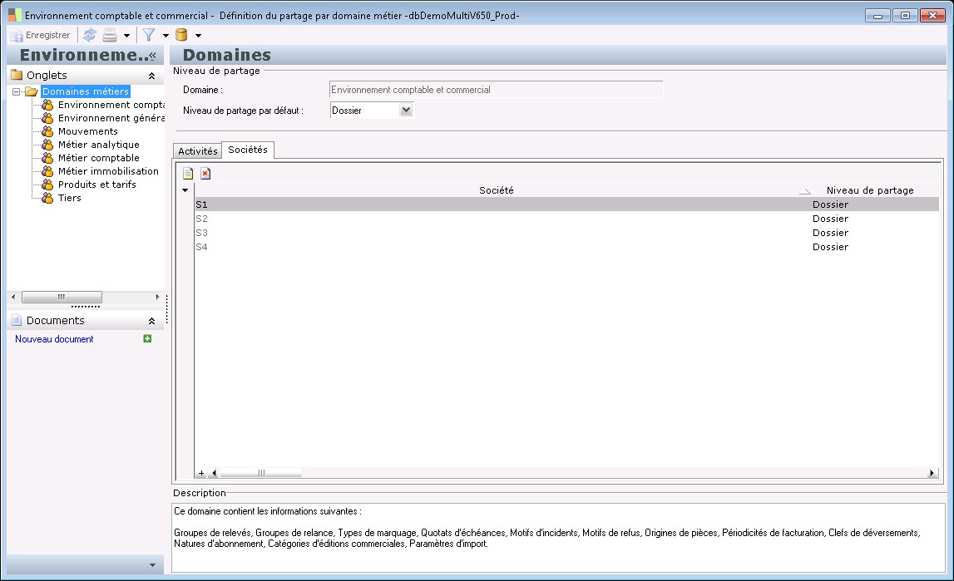Select Métier comptable in the tree
954x581 pixels.
coord(99,158)
